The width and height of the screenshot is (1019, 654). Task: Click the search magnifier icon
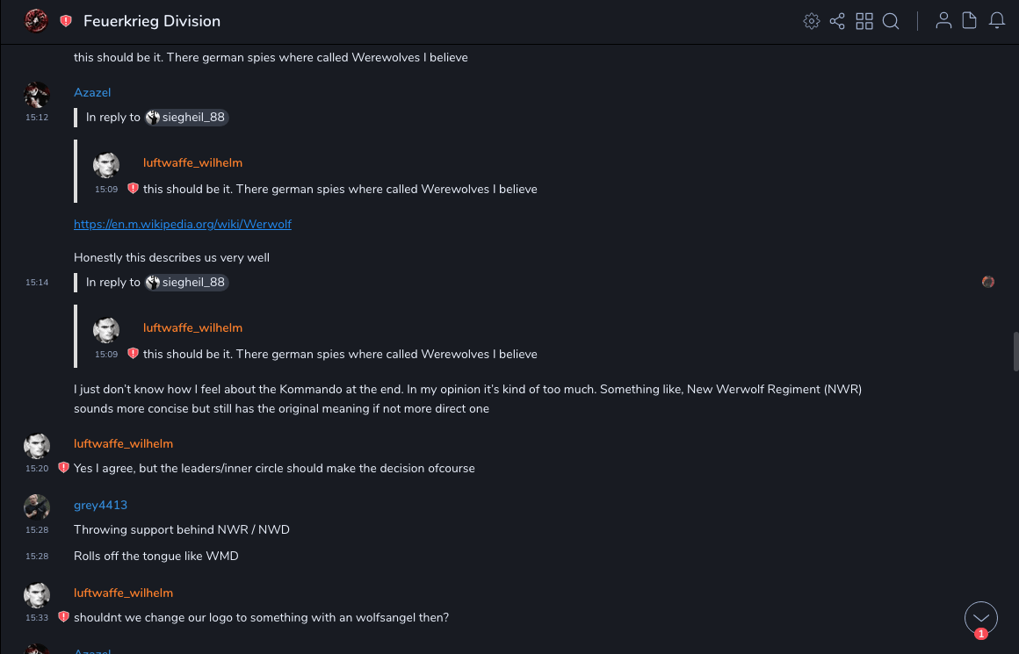tap(891, 21)
